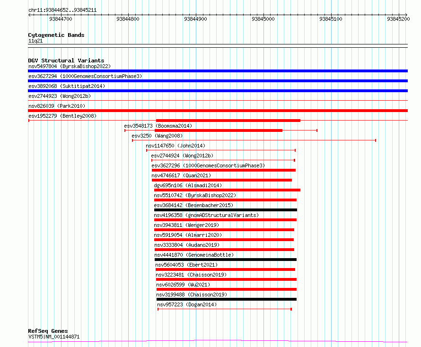421x347 pixels.
Task: Open the nsv3199488 (Chaisson2019) label
Action: click(x=192, y=295)
